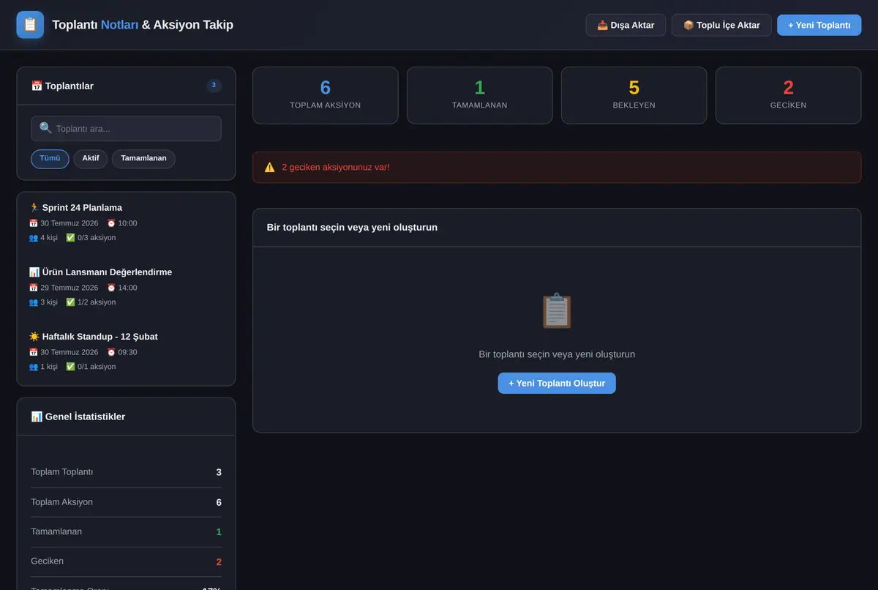Click the Toplam Aksiyon row in Genel İstatistikler

pos(126,502)
